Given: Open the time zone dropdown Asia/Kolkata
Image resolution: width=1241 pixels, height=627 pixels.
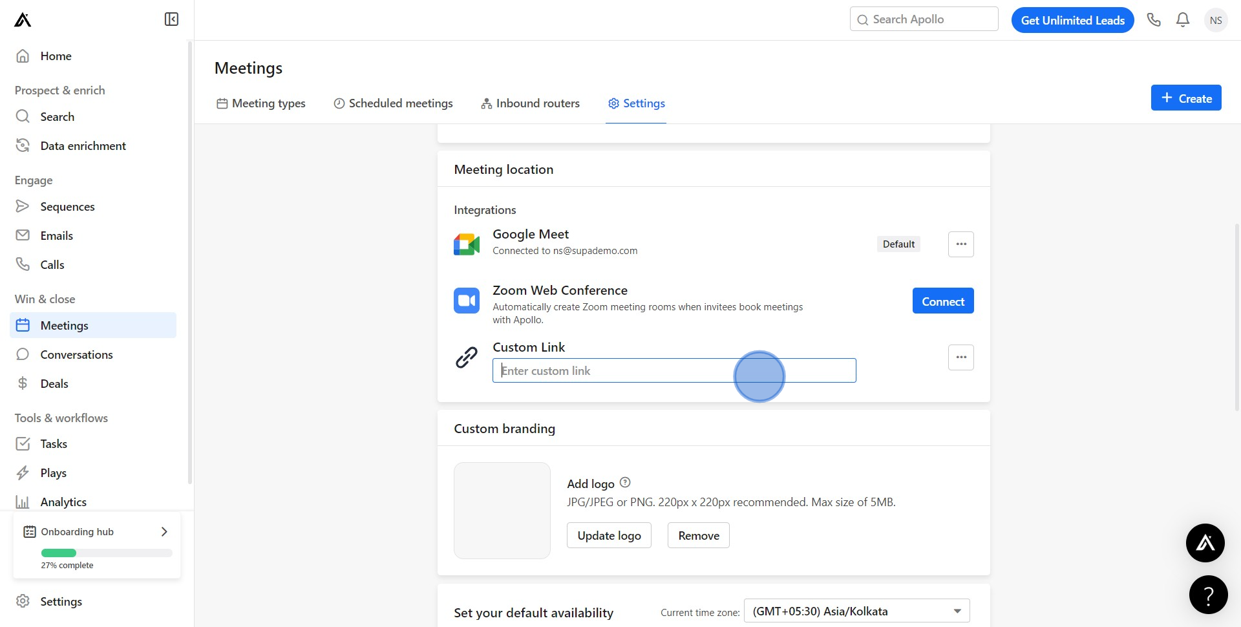Looking at the screenshot, I should click(x=857, y=611).
